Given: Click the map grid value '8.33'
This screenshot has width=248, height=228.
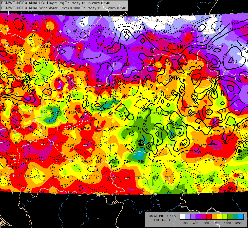Looking at the screenshot, I should pos(56,177).
